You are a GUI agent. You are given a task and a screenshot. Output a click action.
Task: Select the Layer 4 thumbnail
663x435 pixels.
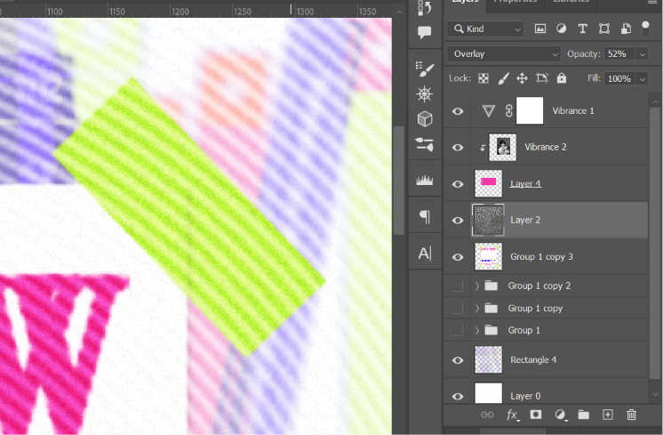click(489, 183)
